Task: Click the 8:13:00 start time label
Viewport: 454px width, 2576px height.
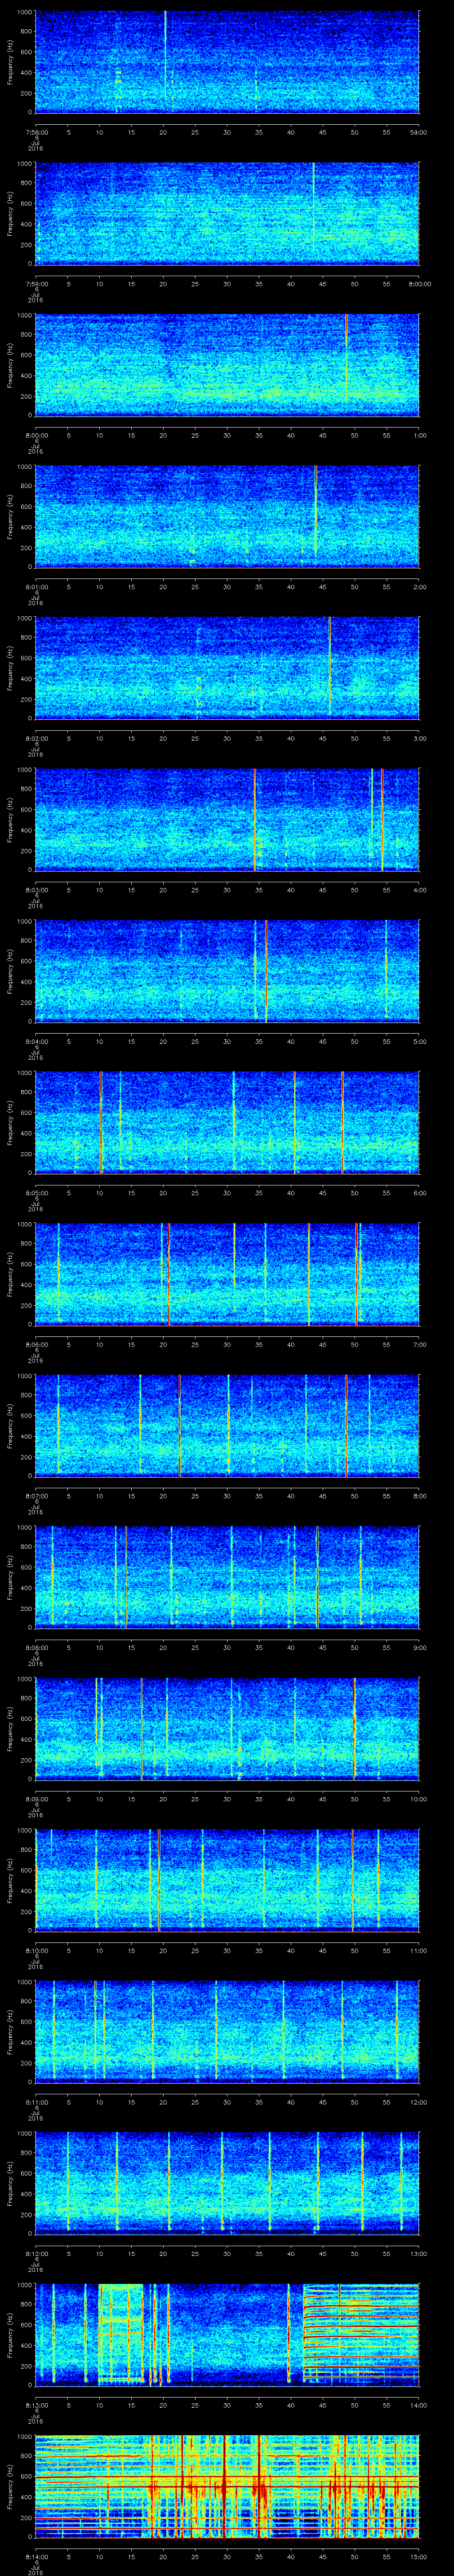Action: [36, 2404]
